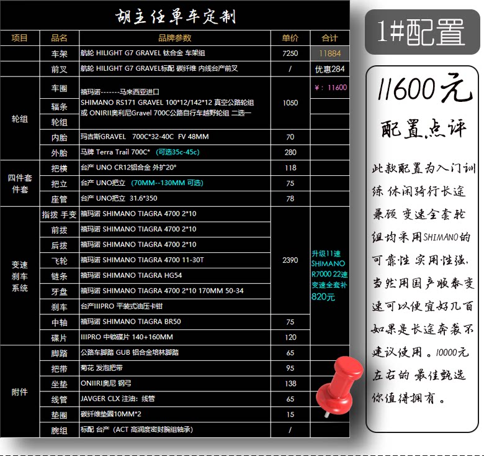The width and height of the screenshot is (484, 456).
Task: Click the cyan (70MM--130MM 可选) note
Action: (167, 183)
